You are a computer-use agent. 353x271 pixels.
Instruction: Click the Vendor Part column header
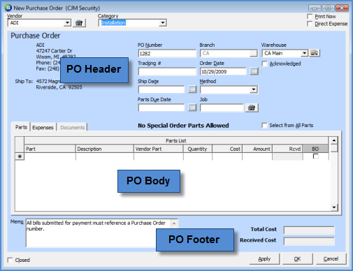tap(159, 149)
